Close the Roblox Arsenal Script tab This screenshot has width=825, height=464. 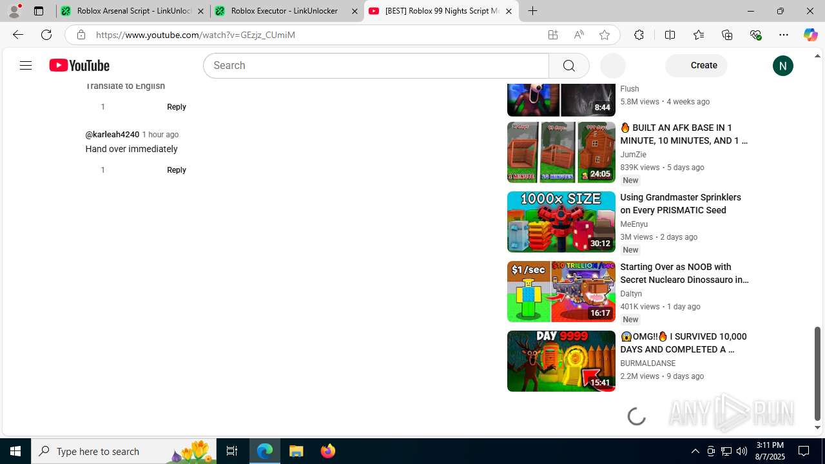point(200,11)
